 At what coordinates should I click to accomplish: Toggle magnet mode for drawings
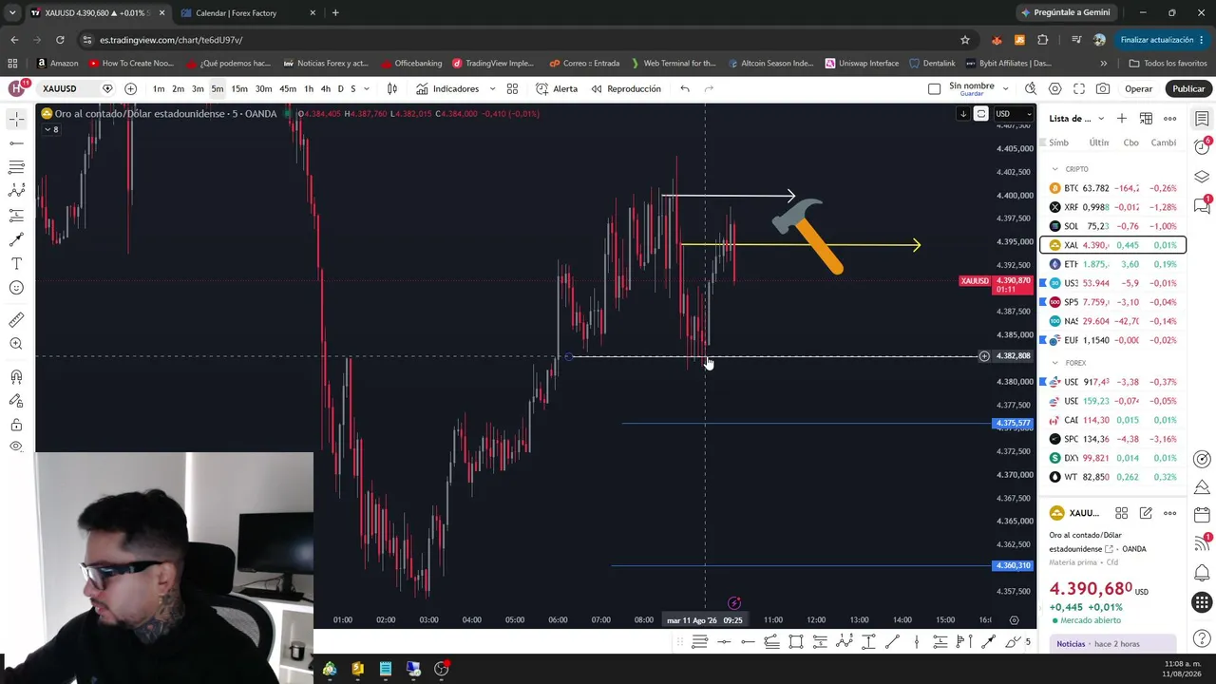pos(16,377)
